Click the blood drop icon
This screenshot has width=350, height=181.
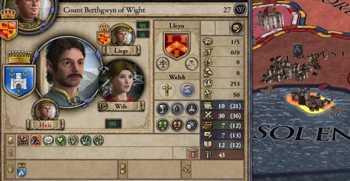coord(177,109)
